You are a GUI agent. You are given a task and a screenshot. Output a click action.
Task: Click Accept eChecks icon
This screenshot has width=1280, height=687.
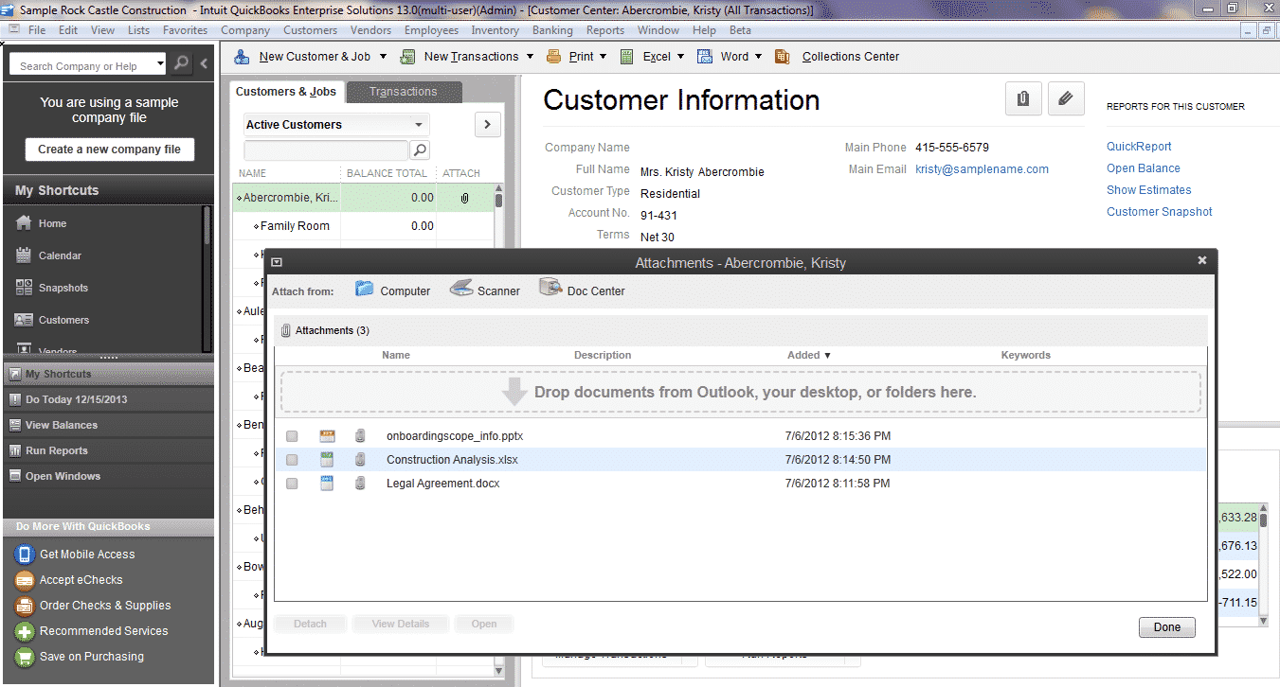25,580
